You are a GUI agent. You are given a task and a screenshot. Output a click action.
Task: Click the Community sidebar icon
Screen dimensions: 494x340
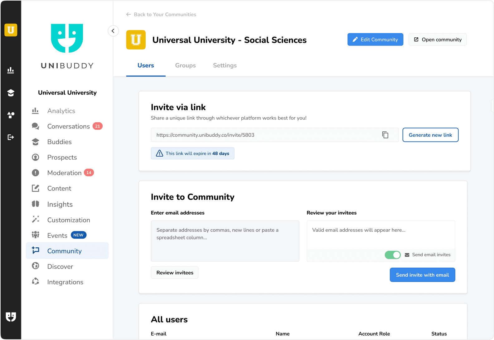pos(35,250)
